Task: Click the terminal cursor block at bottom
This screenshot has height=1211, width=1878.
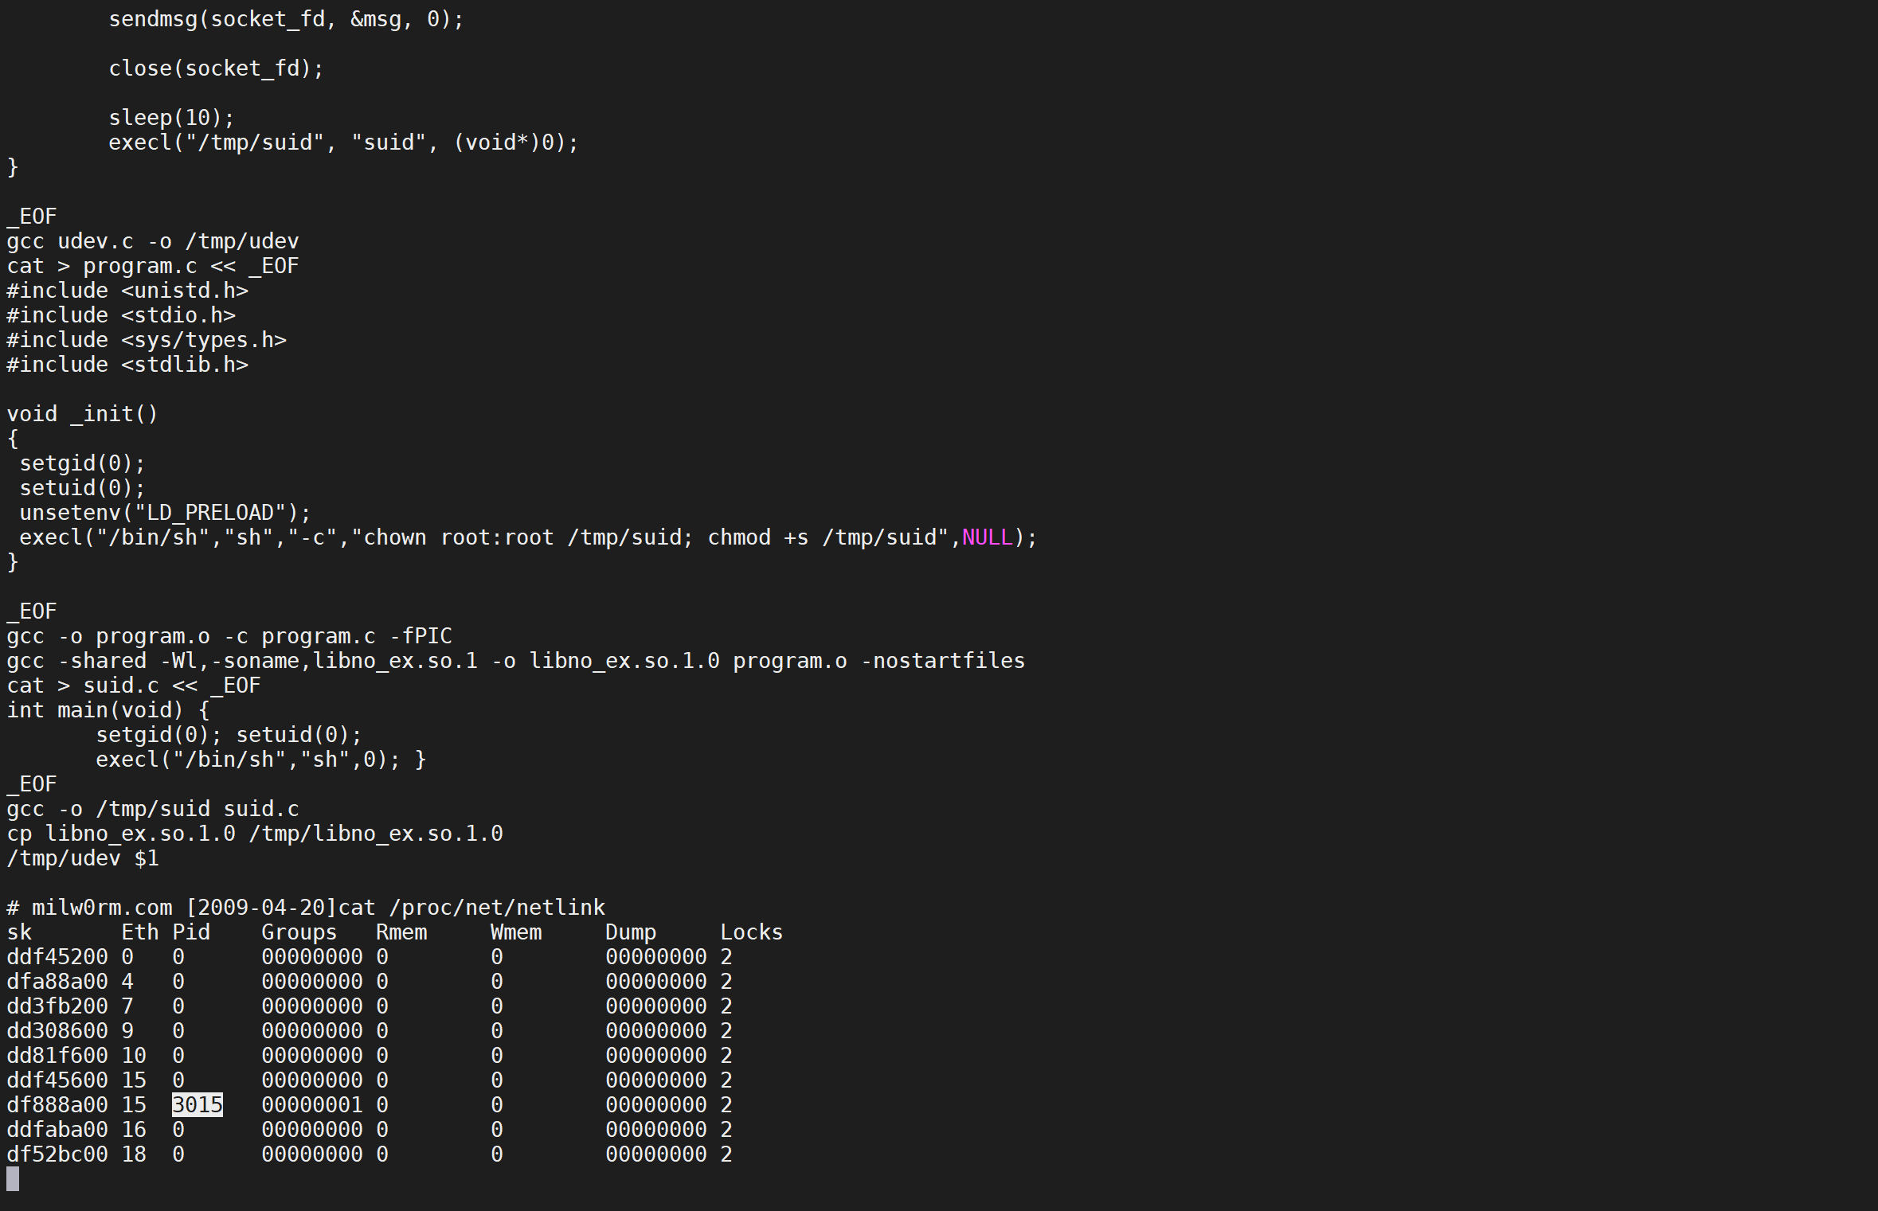Action: (13, 1178)
